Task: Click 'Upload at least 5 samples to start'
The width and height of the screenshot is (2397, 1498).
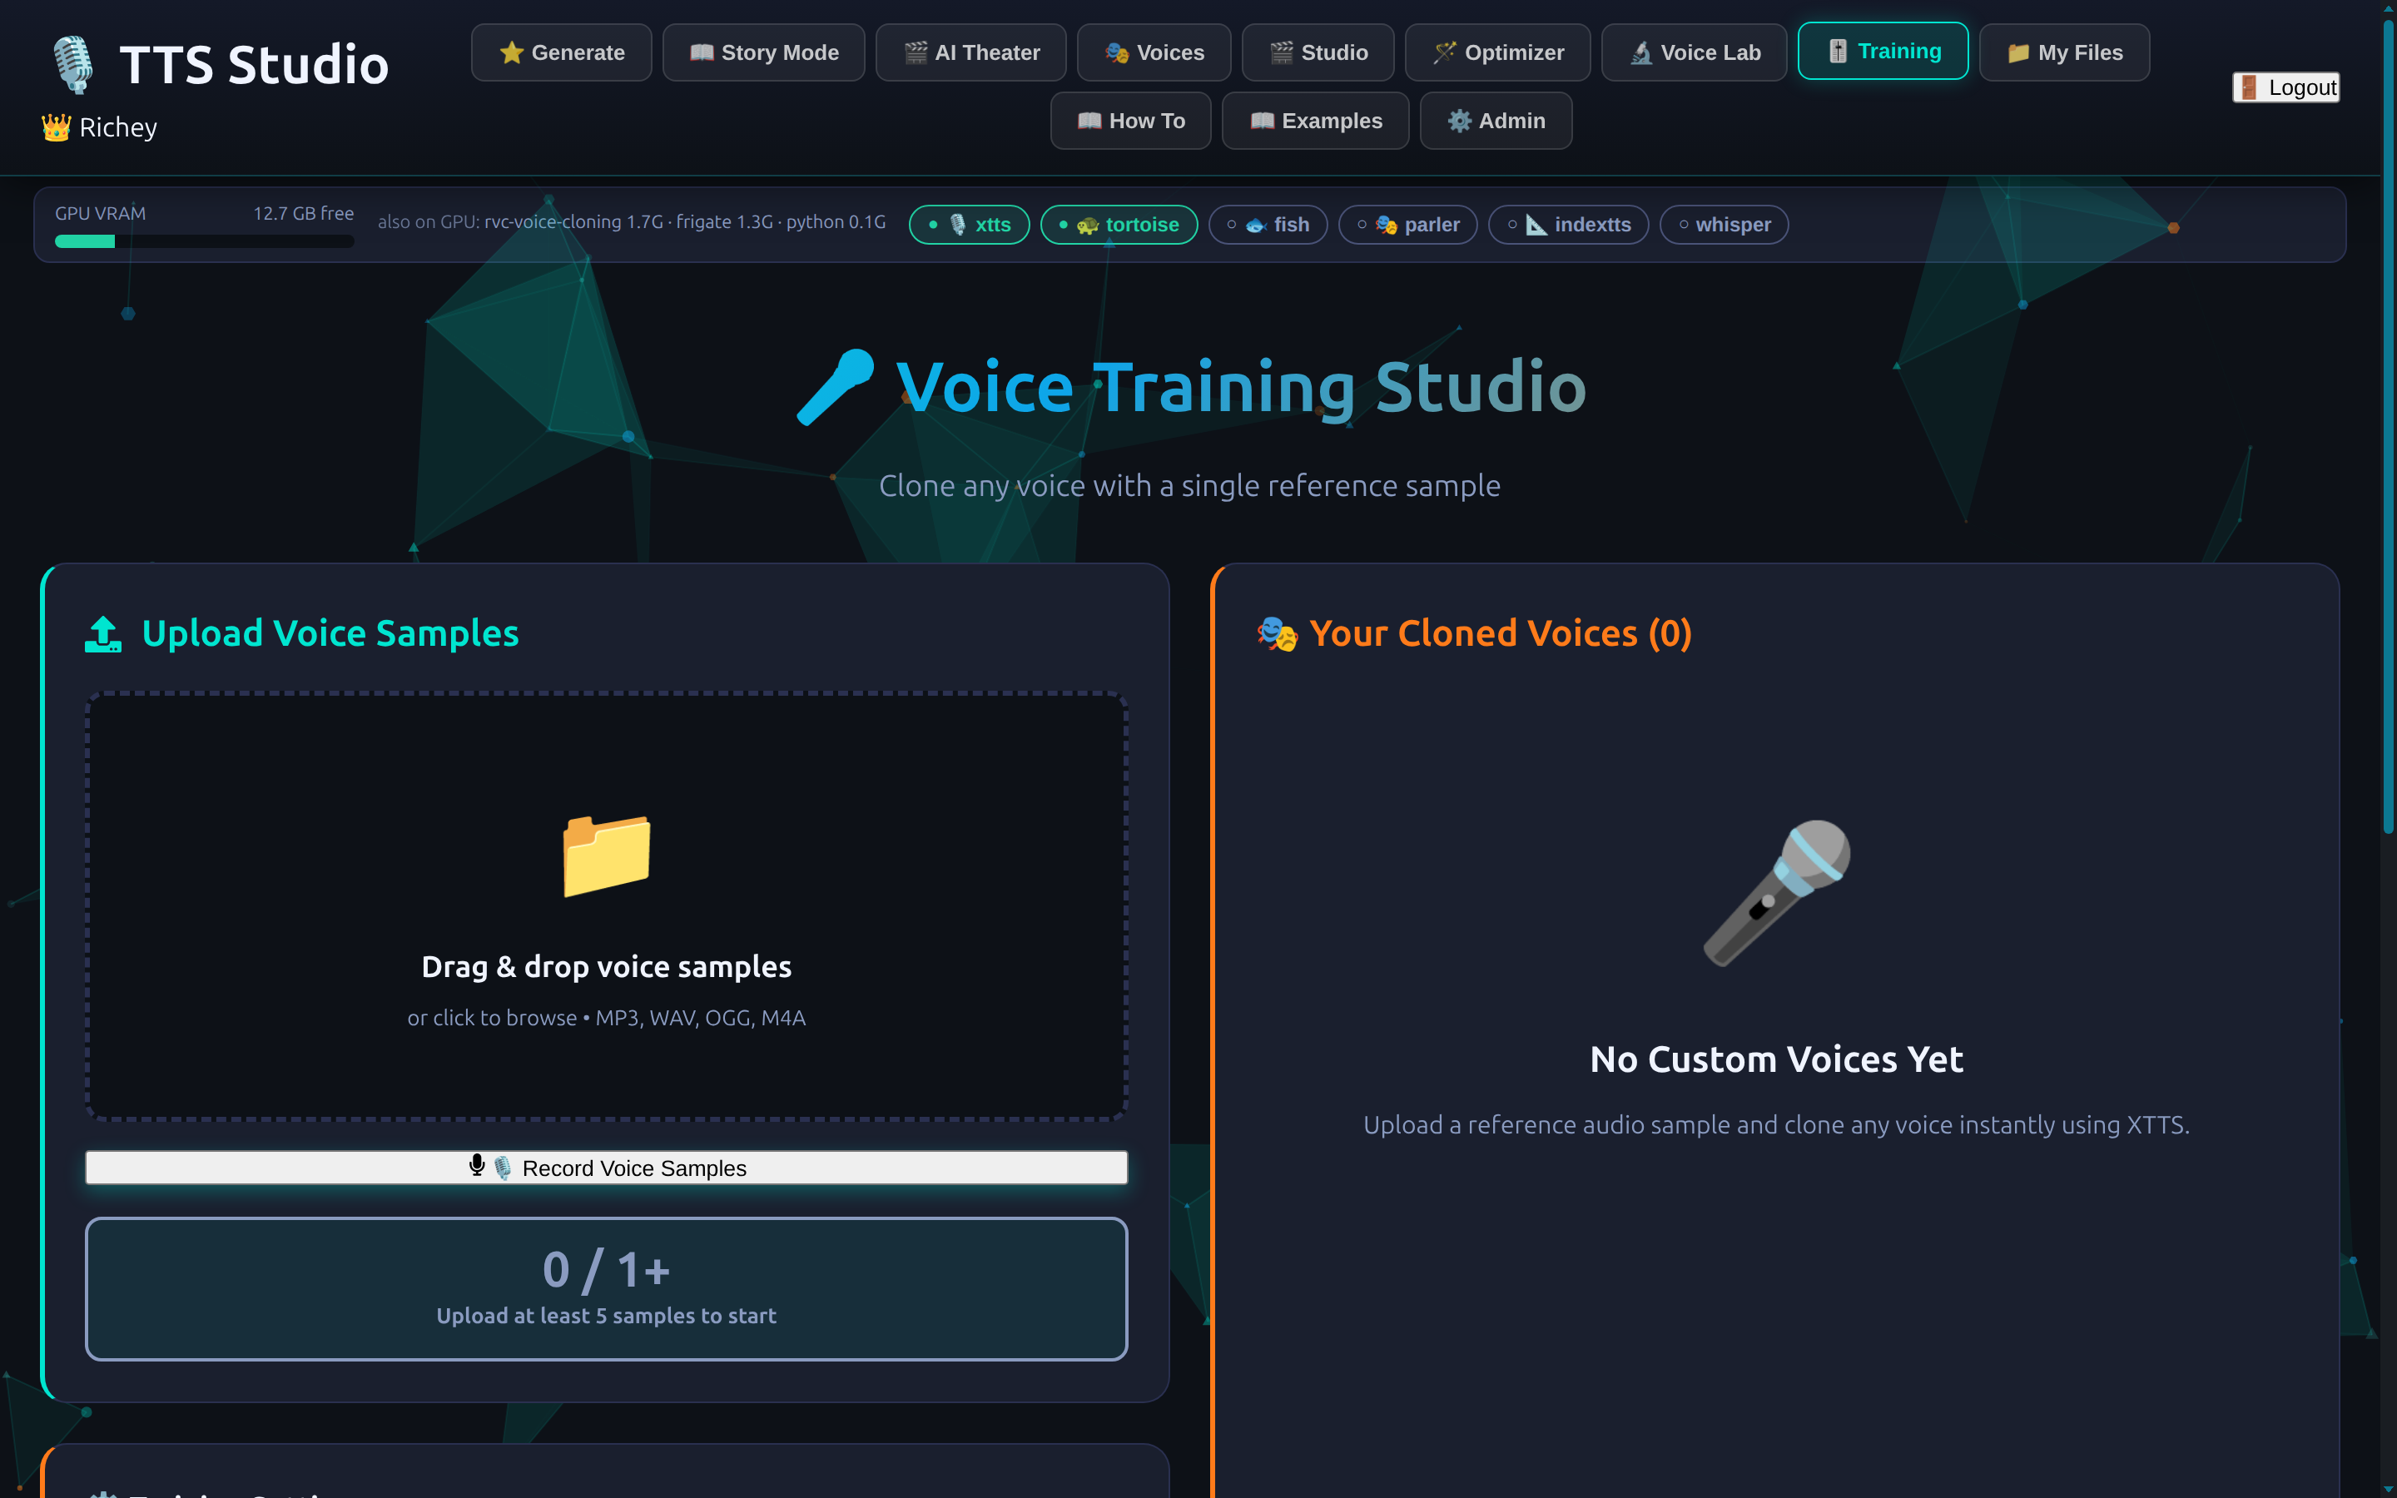Action: (x=606, y=1316)
